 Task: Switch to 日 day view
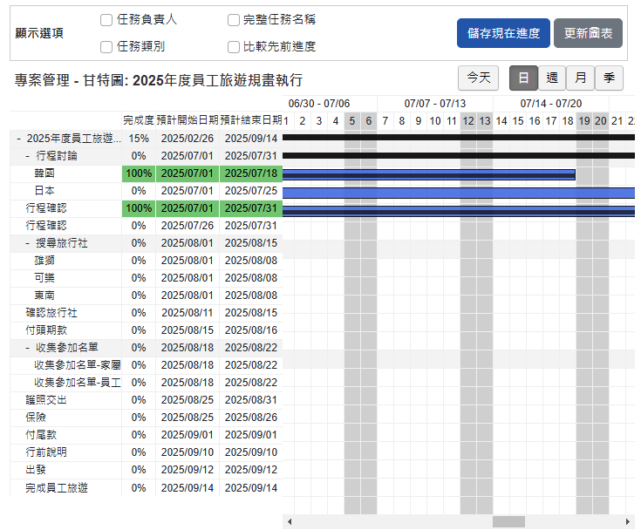click(523, 78)
